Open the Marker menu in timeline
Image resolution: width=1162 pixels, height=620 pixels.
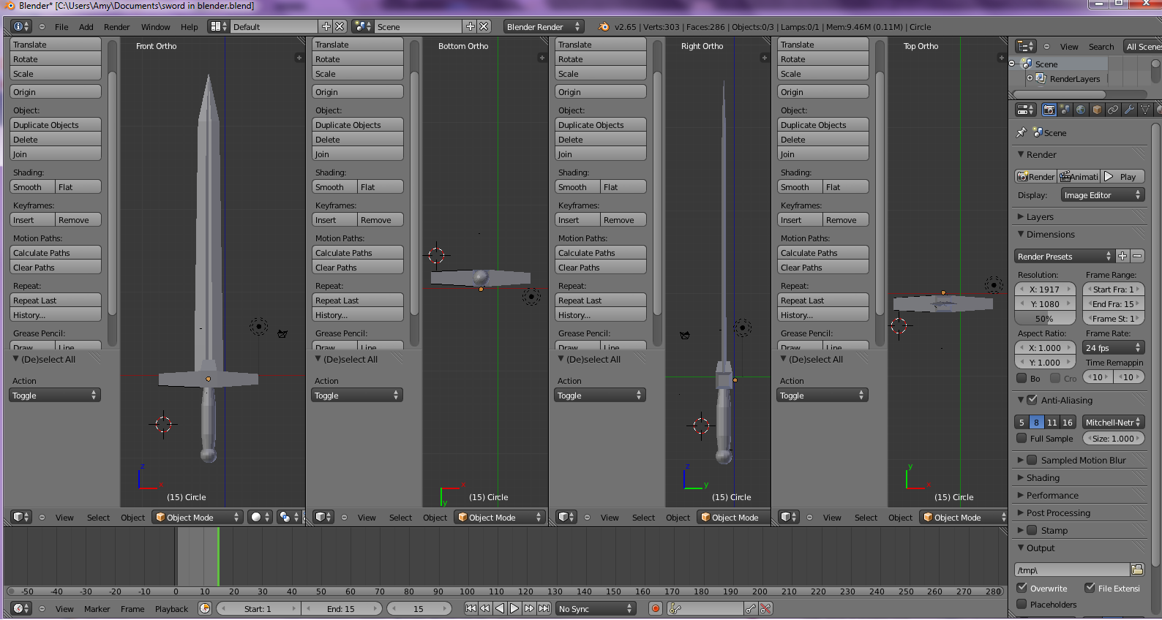(x=97, y=608)
